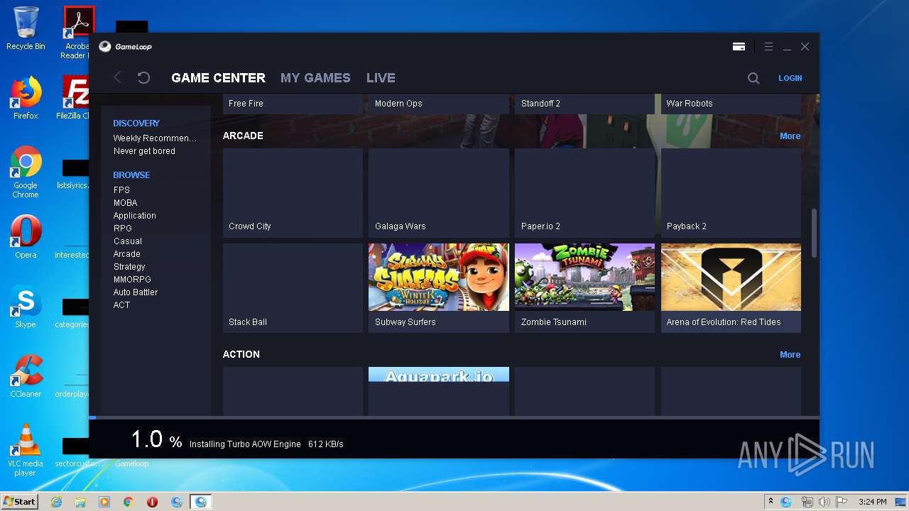The image size is (909, 511).
Task: Show hidden system tray icons
Action: tap(771, 502)
